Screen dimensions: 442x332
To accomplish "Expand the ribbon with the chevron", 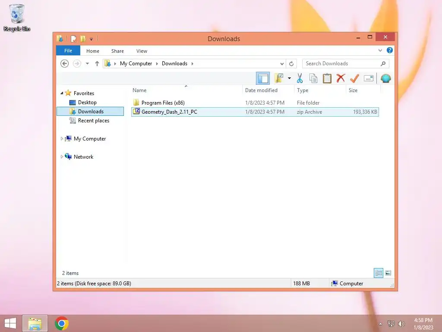I will point(380,51).
